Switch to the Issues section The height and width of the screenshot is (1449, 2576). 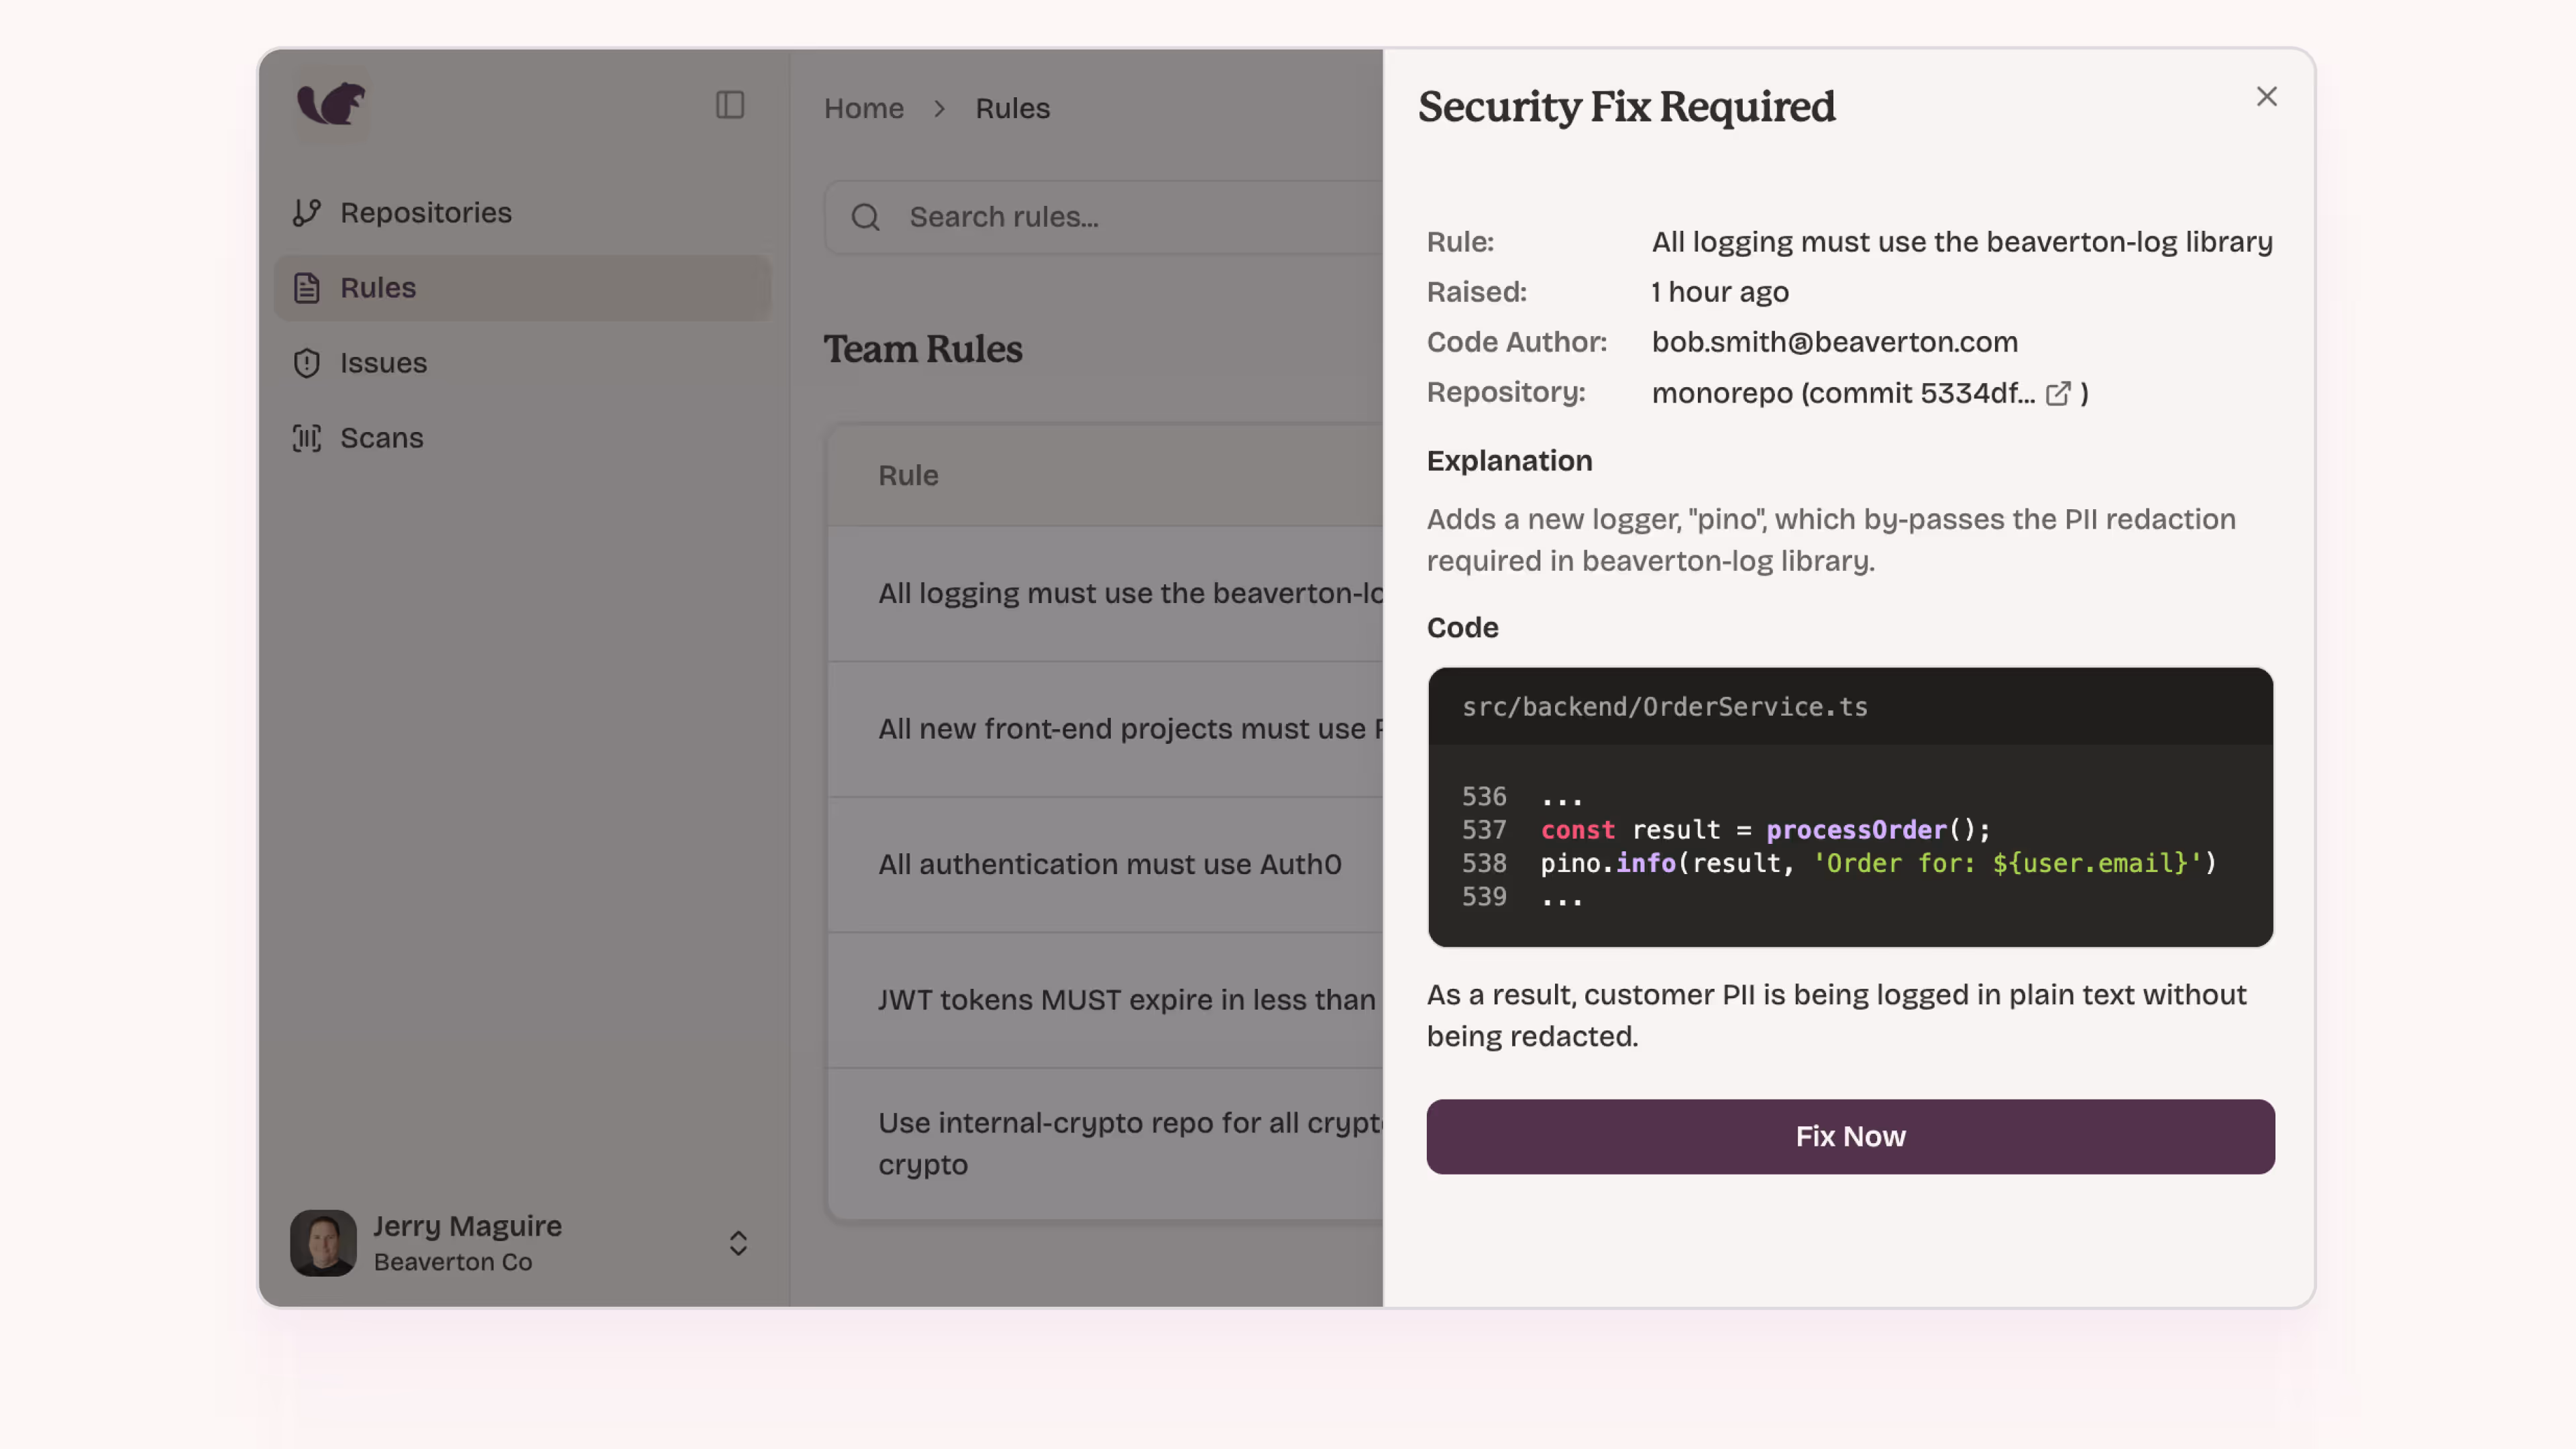click(x=383, y=362)
